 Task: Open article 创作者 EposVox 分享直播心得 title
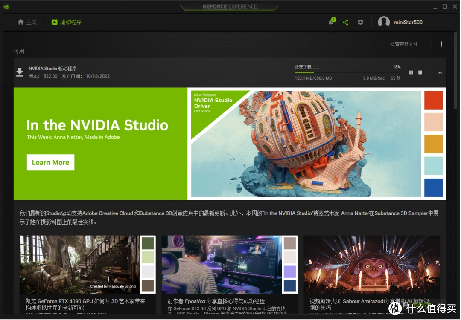point(216,301)
